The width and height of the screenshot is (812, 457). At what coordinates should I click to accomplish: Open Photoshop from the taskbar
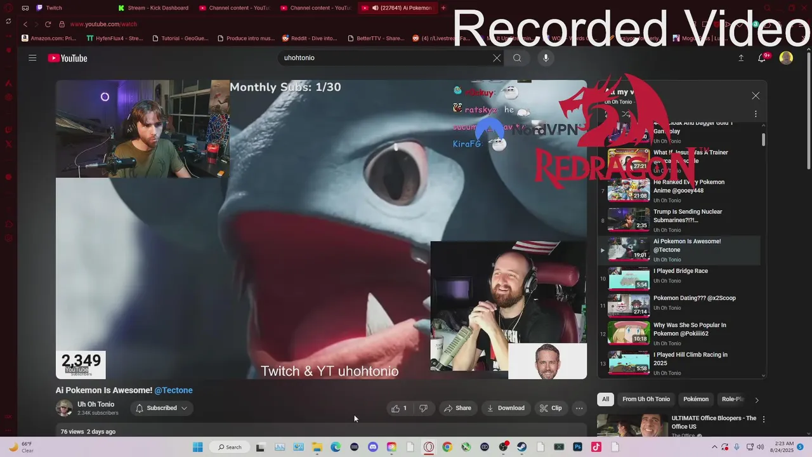[x=577, y=447]
